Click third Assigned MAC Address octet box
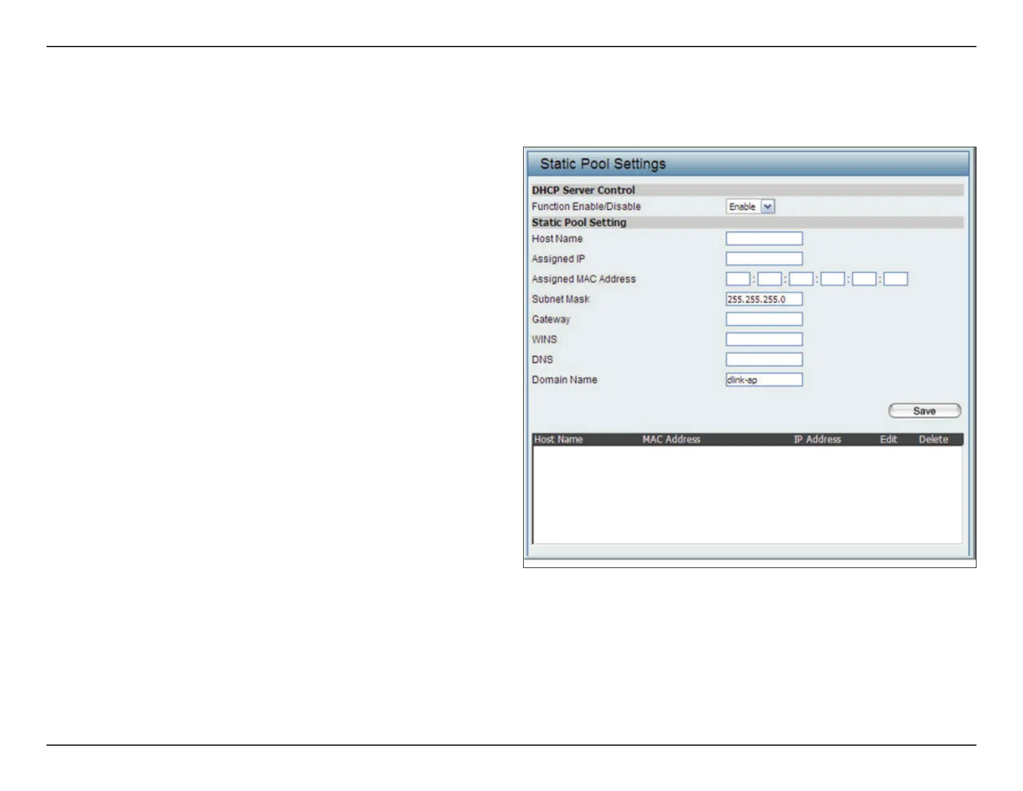 coord(801,279)
